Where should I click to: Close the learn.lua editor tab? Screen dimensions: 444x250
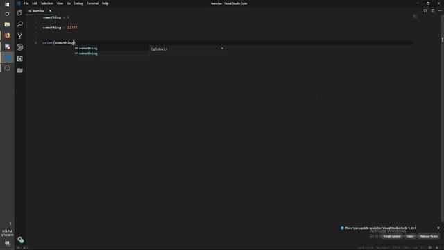(50, 11)
